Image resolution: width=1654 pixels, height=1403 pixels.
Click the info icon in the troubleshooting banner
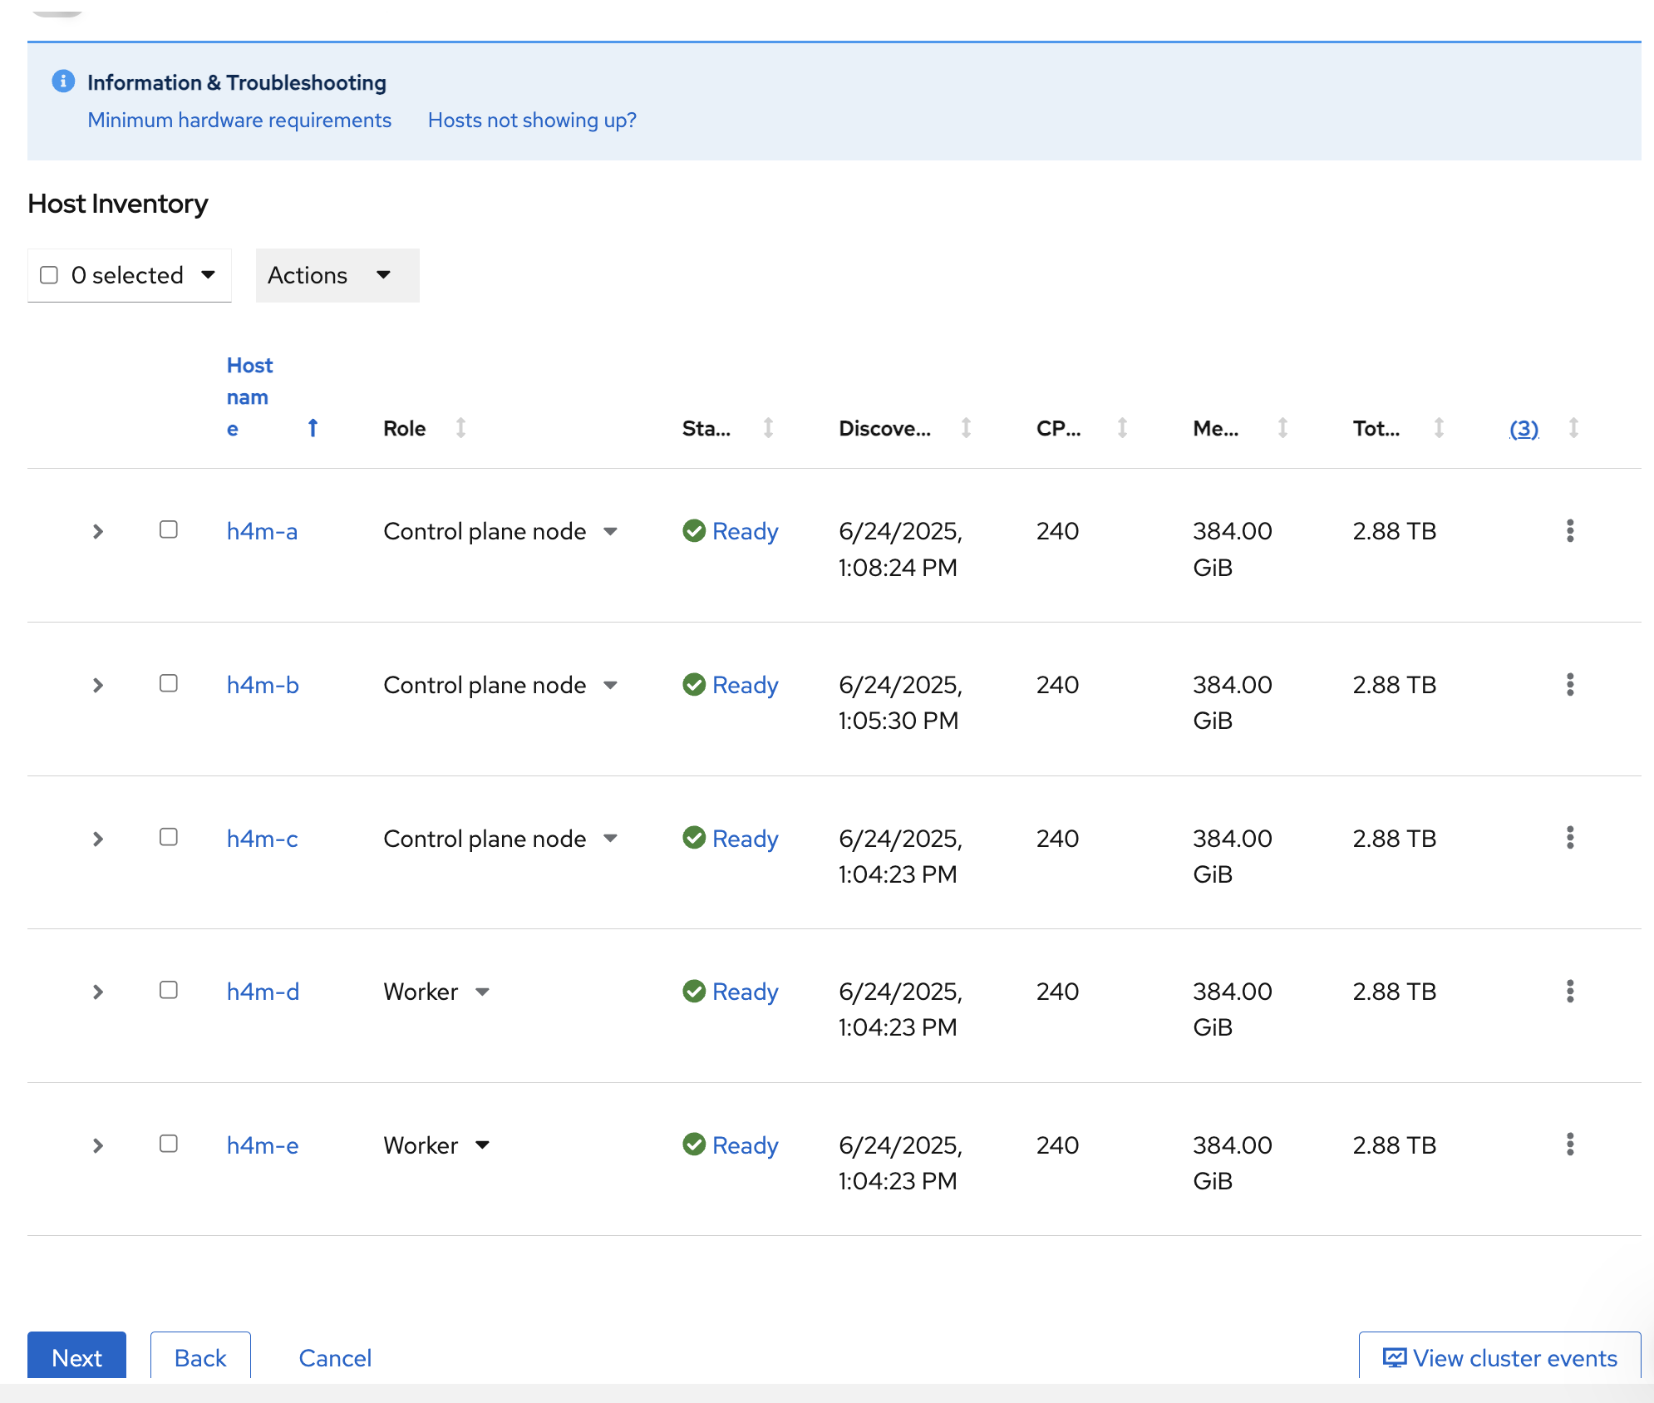[x=62, y=81]
